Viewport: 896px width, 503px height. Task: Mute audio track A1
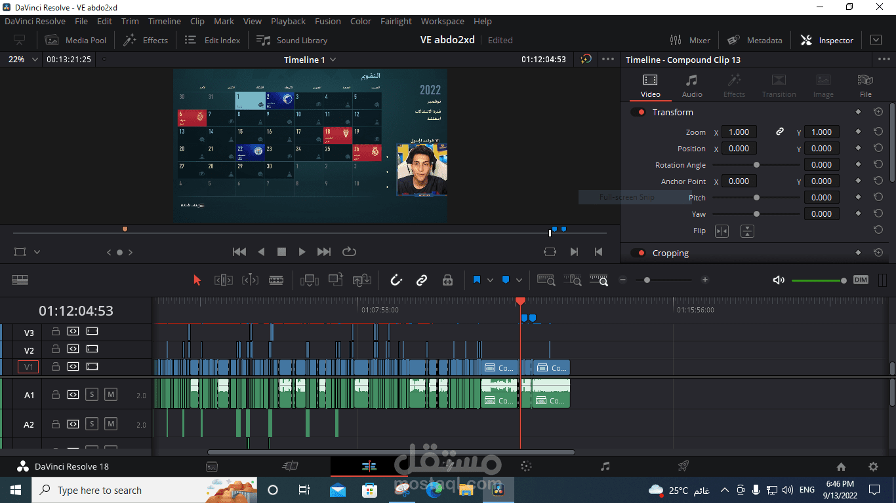[111, 395]
